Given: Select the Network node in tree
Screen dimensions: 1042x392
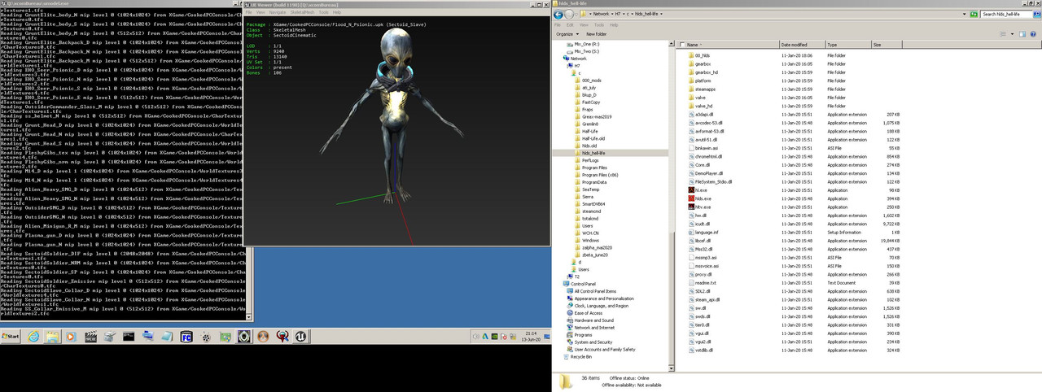Looking at the screenshot, I should click(x=578, y=59).
